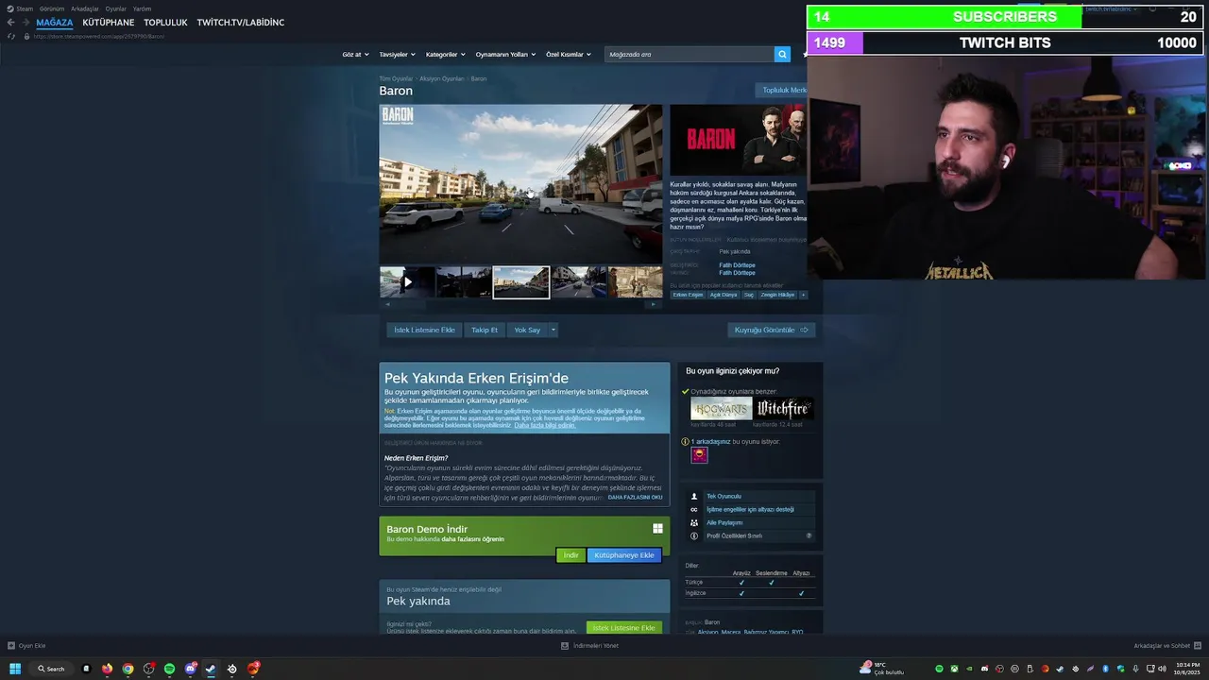This screenshot has width=1209, height=680.
Task: Click Yok Say button
Action: (527, 330)
